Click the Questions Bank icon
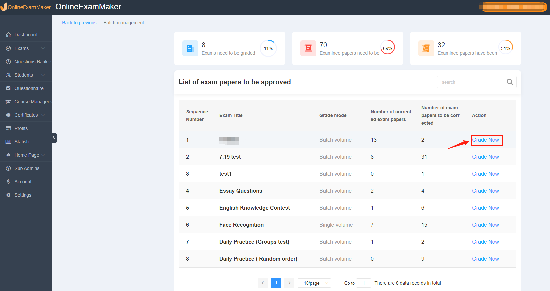Viewport: 550px width, 291px height. 8,62
